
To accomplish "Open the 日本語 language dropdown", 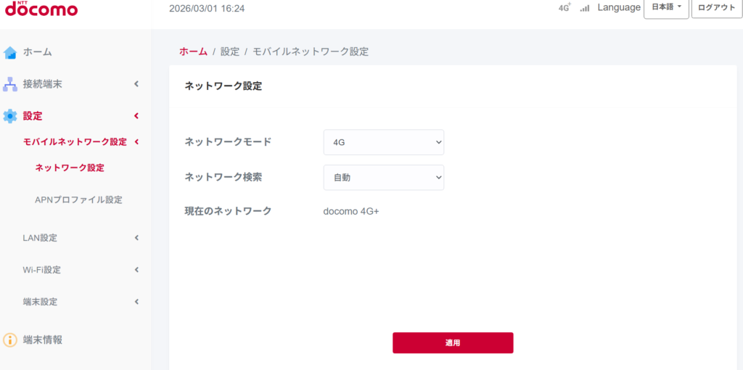I will (666, 8).
